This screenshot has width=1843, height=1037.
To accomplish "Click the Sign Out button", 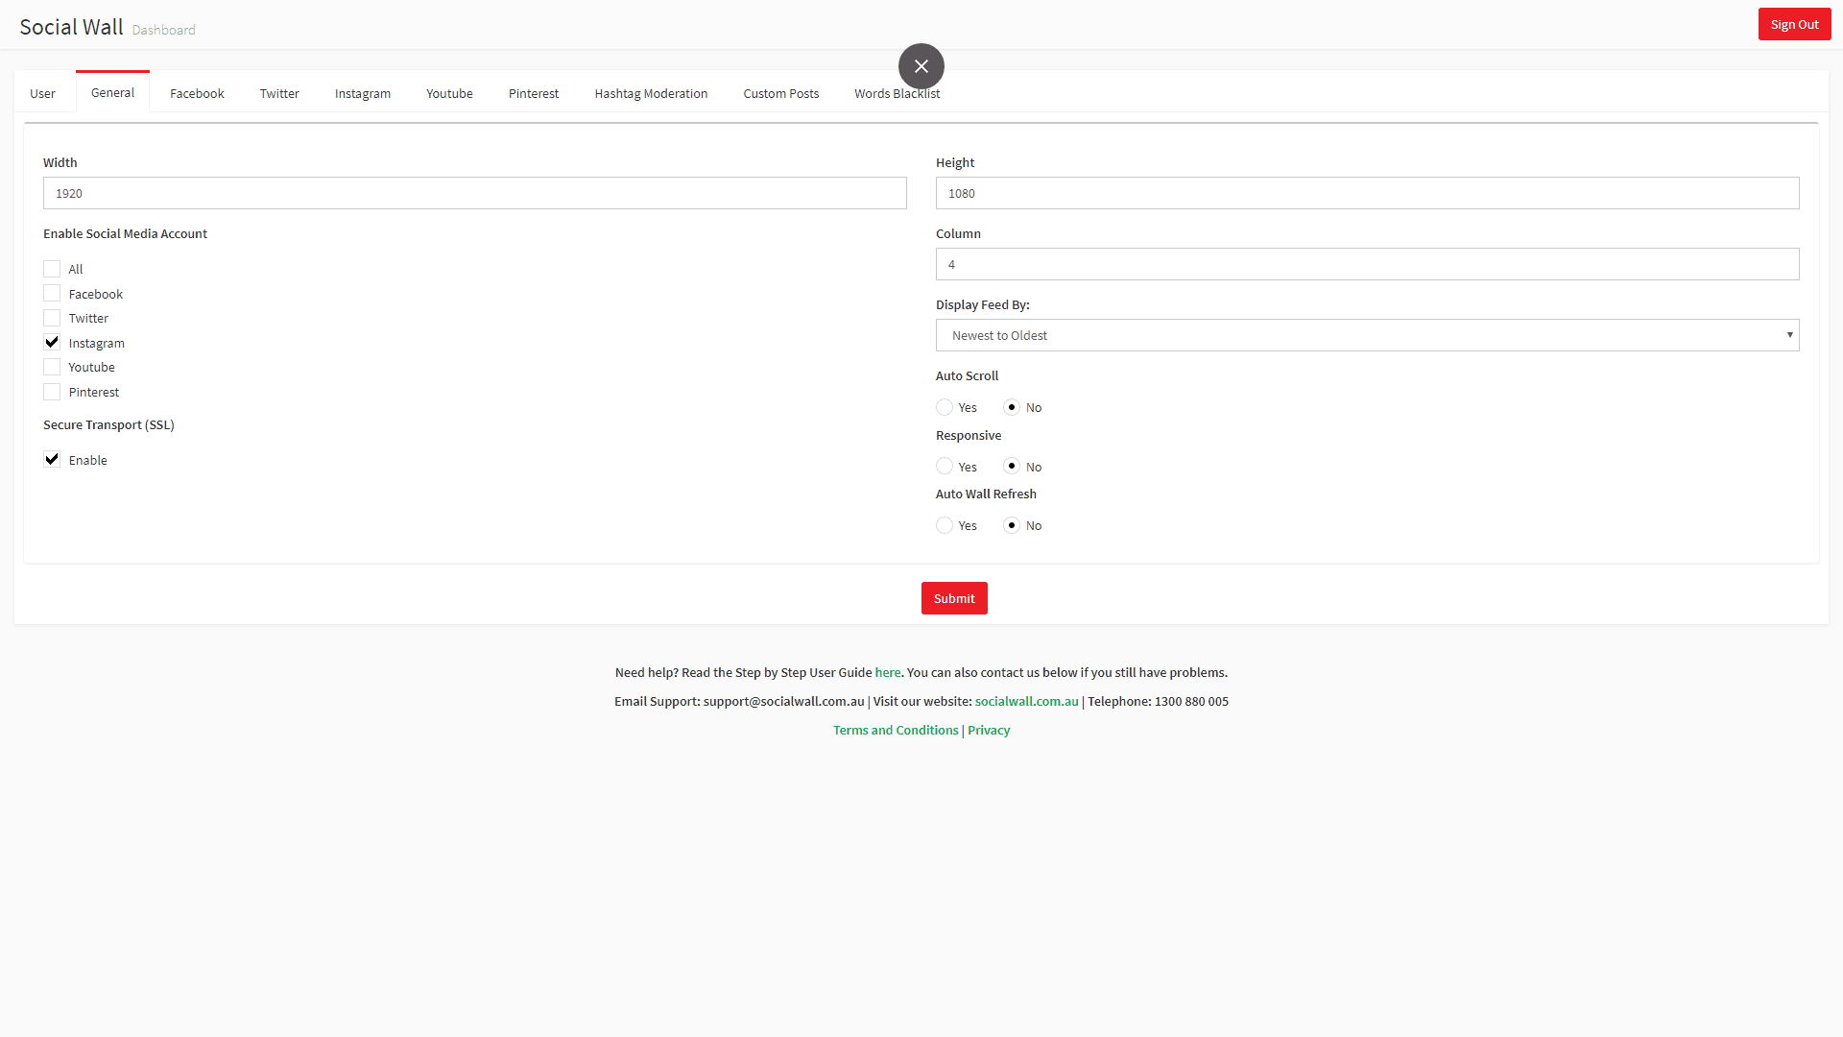I will click(1793, 24).
